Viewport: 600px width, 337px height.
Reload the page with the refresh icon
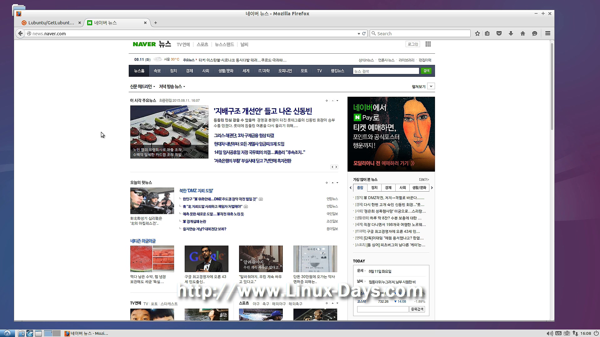(364, 33)
